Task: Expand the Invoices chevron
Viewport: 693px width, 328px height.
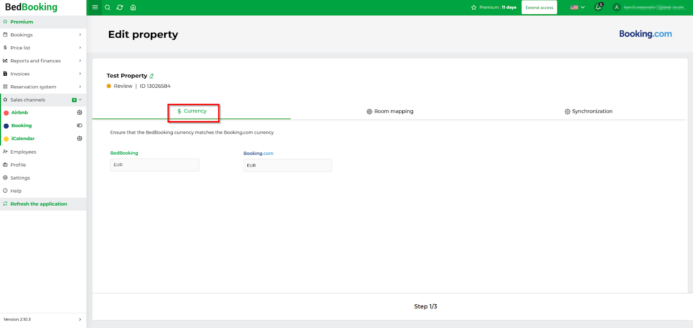Action: coord(80,74)
